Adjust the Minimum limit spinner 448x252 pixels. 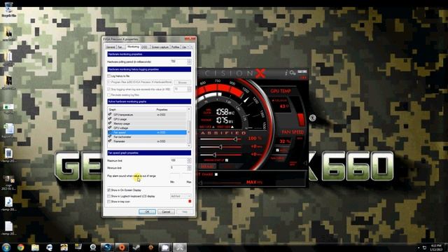(189, 168)
